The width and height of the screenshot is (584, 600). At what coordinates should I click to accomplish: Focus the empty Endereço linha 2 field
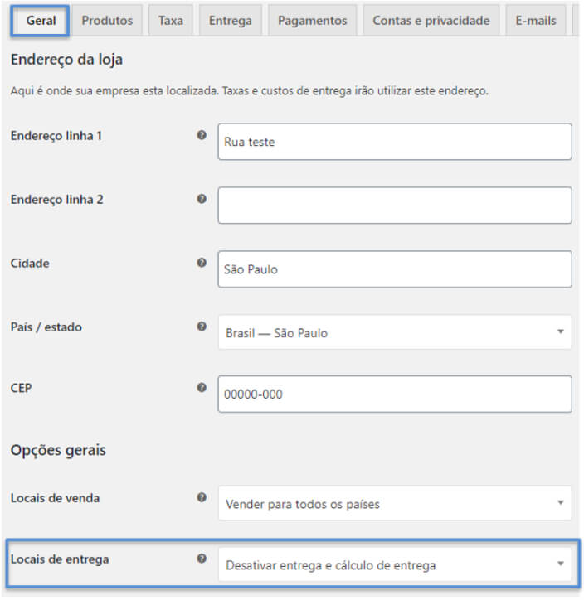coord(394,206)
